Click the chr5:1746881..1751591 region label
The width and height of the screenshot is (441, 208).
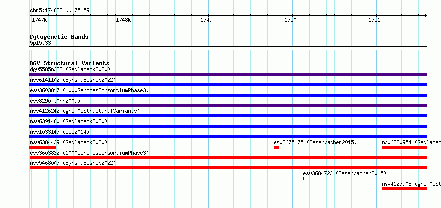(x=61, y=11)
